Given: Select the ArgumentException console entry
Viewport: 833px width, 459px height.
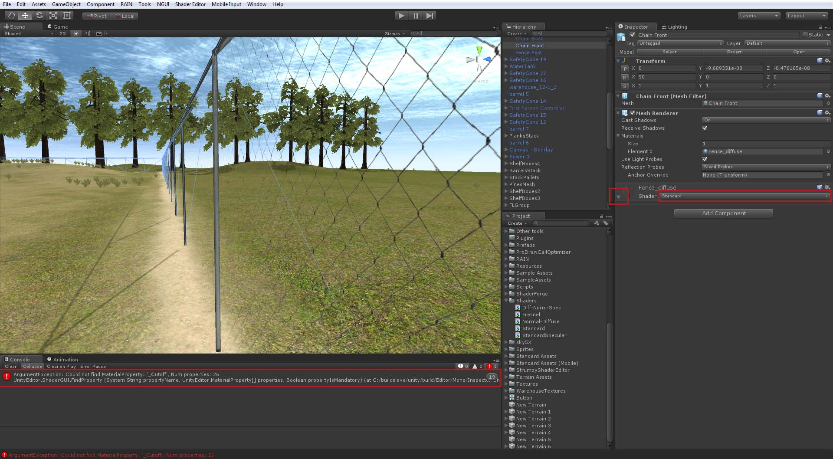Looking at the screenshot, I should pyautogui.click(x=250, y=377).
